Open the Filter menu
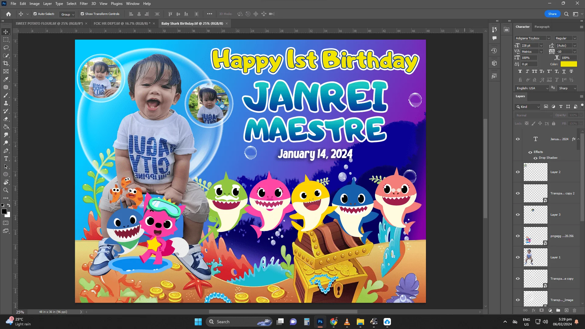The image size is (585, 329). [x=84, y=4]
